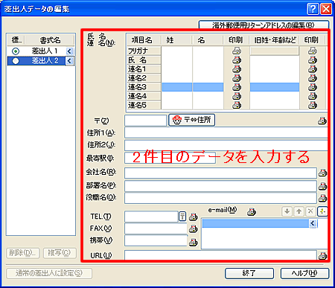
Task: Toggle the 旧姓 print icon in the フリガナ row
Action: point(313,51)
